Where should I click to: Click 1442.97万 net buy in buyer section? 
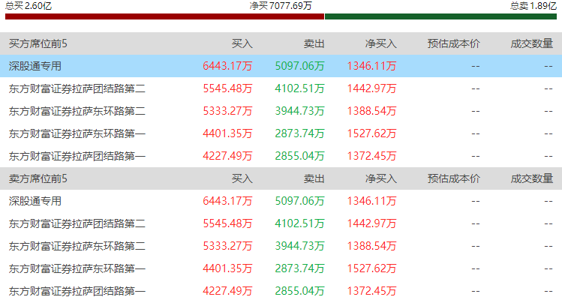tap(371, 88)
